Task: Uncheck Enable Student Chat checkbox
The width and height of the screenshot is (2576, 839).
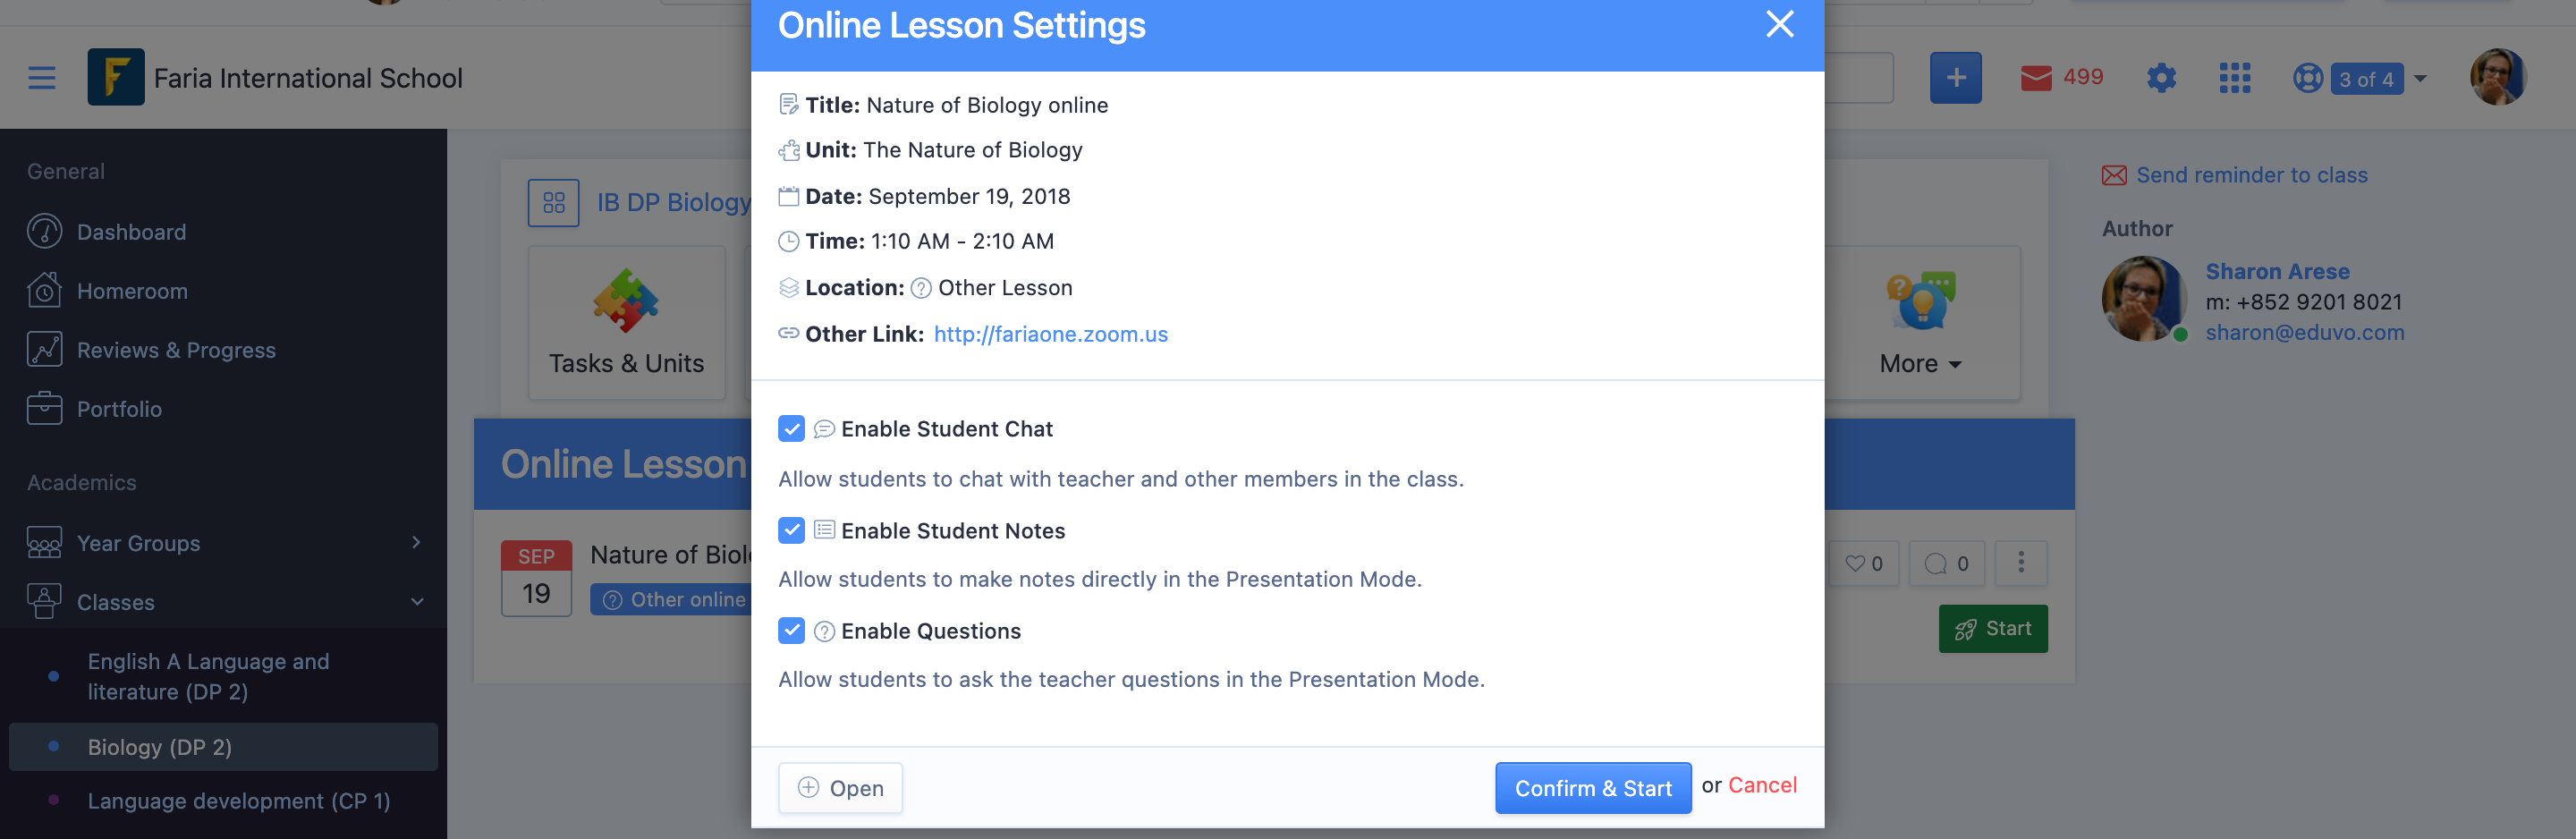Action: tap(791, 429)
